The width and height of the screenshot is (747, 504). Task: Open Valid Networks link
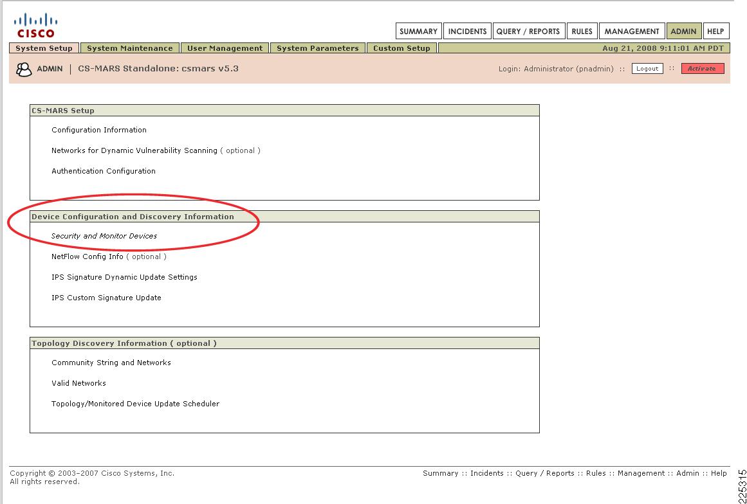[x=78, y=383]
